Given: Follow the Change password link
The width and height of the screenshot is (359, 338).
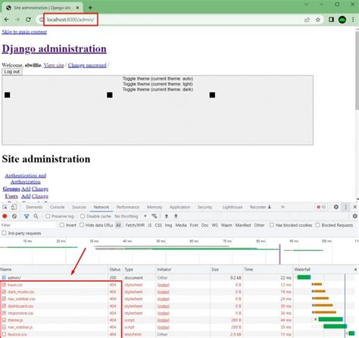Looking at the screenshot, I should [87, 65].
